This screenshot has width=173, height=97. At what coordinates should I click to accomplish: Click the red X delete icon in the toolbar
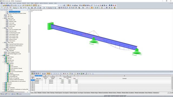100,5
